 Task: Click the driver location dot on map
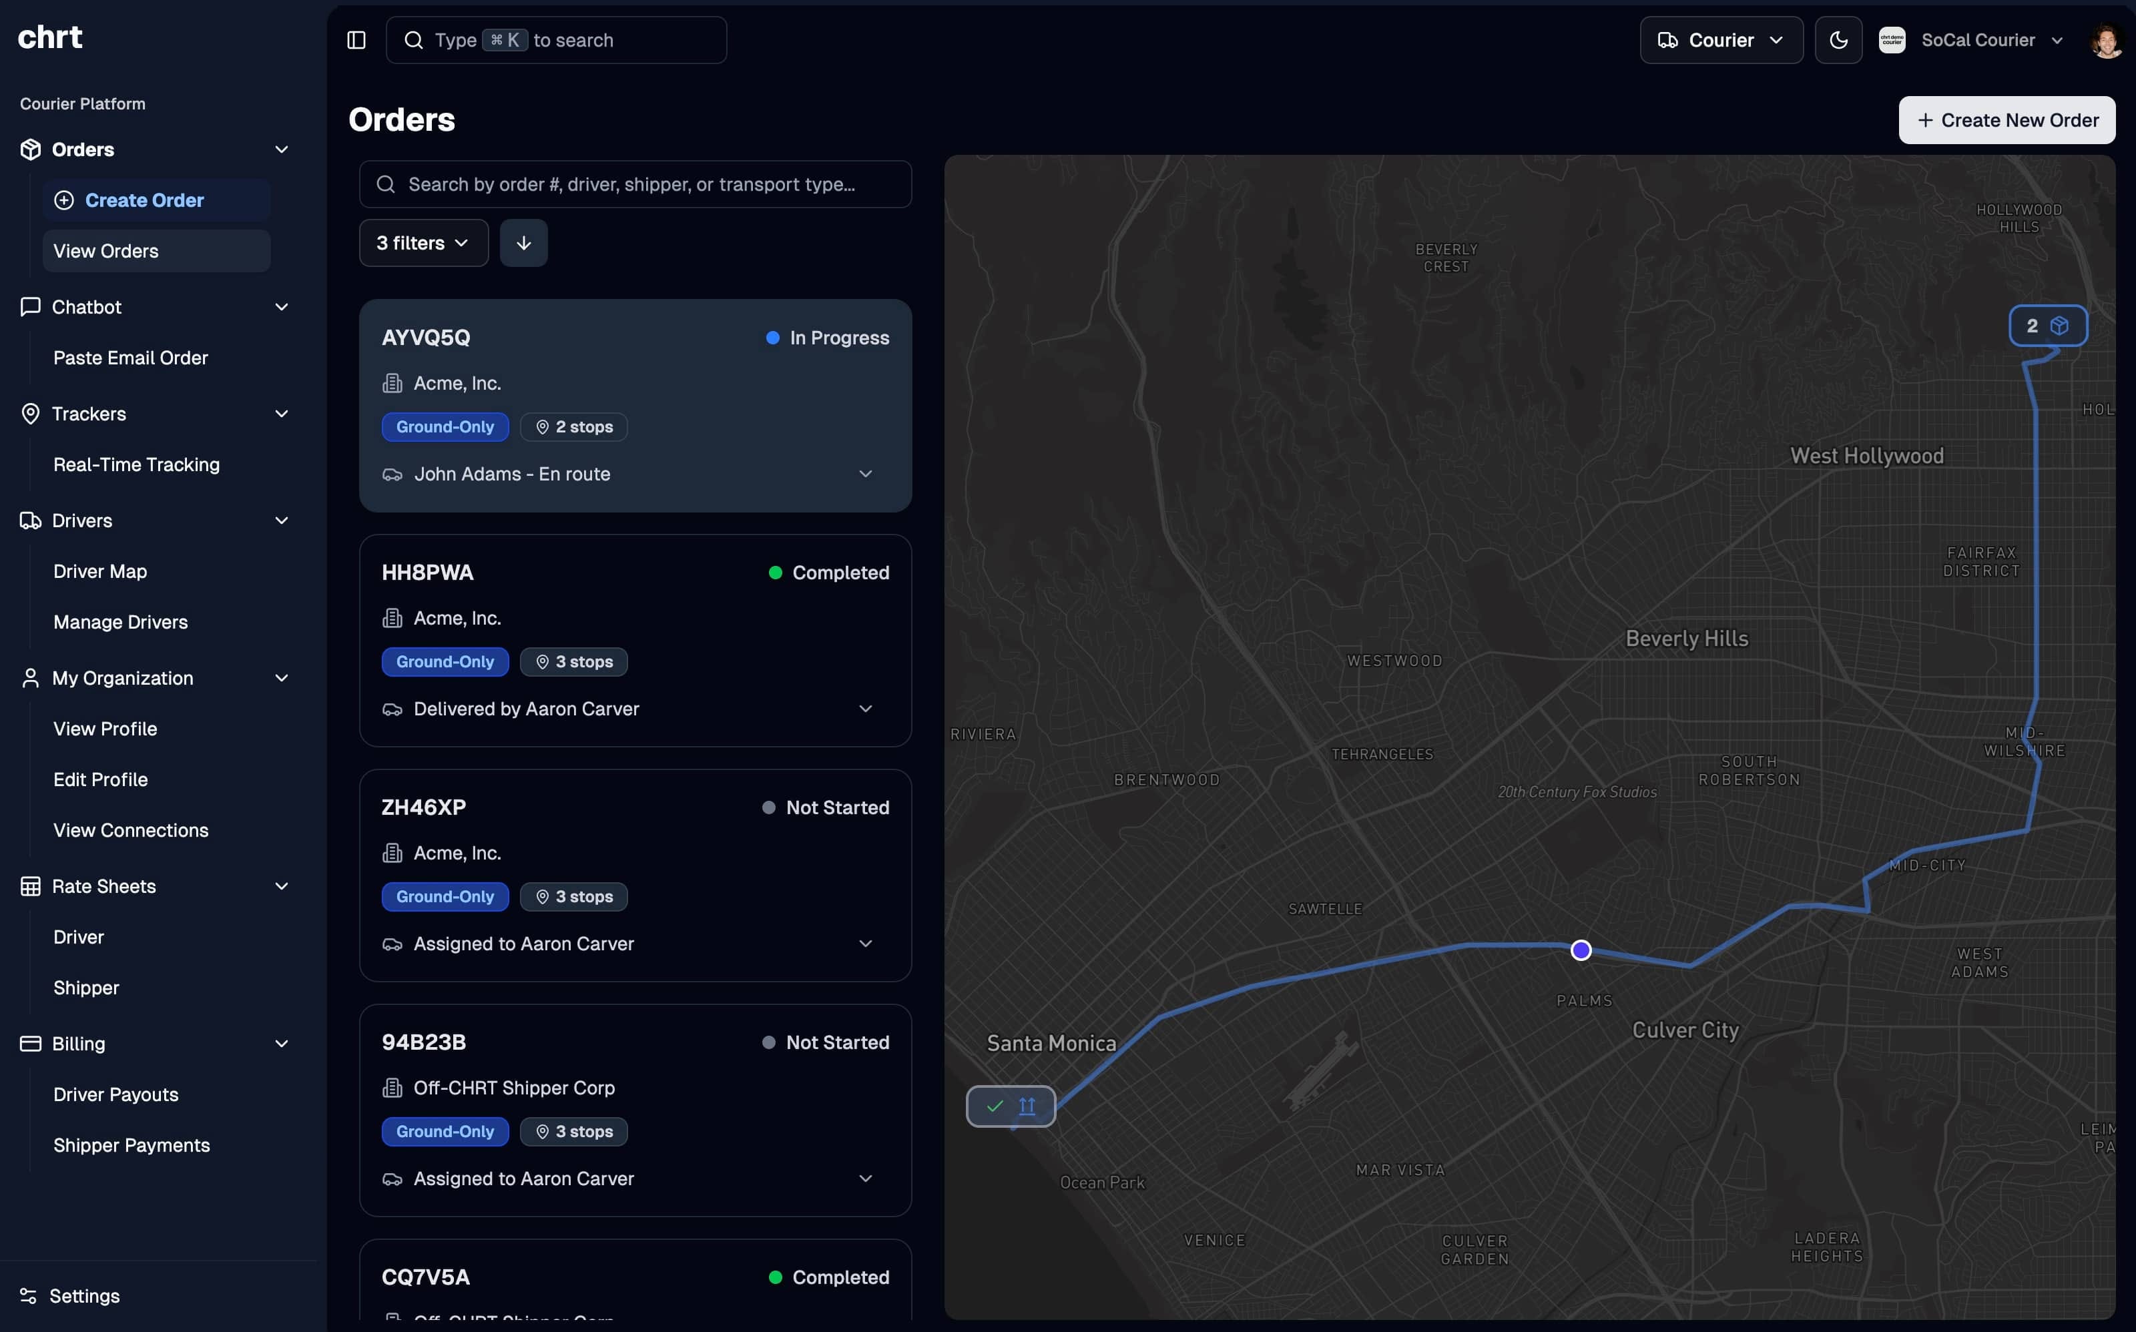coord(1581,950)
